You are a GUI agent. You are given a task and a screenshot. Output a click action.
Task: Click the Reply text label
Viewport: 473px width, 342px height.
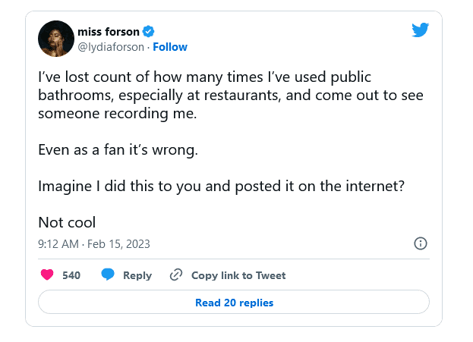point(137,275)
